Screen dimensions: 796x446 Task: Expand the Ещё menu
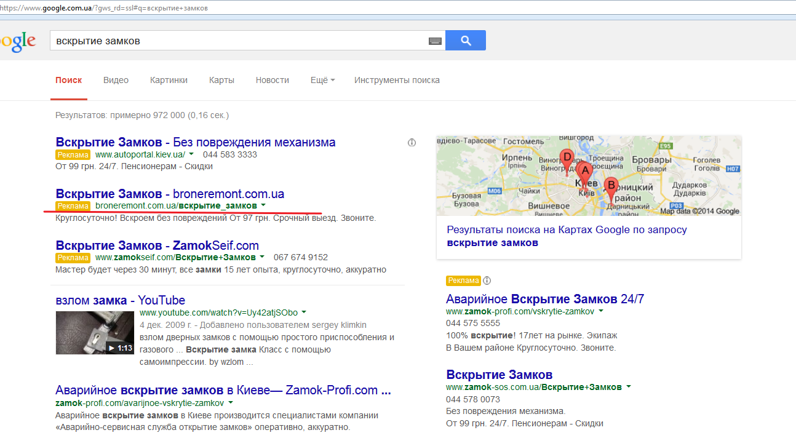click(323, 80)
